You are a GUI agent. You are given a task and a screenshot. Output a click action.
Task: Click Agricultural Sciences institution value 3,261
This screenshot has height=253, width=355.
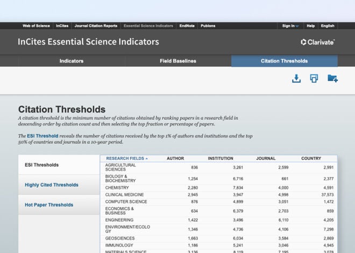(x=238, y=167)
